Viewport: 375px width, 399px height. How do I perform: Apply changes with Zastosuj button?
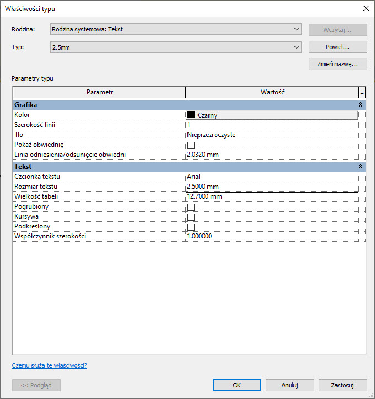click(342, 385)
